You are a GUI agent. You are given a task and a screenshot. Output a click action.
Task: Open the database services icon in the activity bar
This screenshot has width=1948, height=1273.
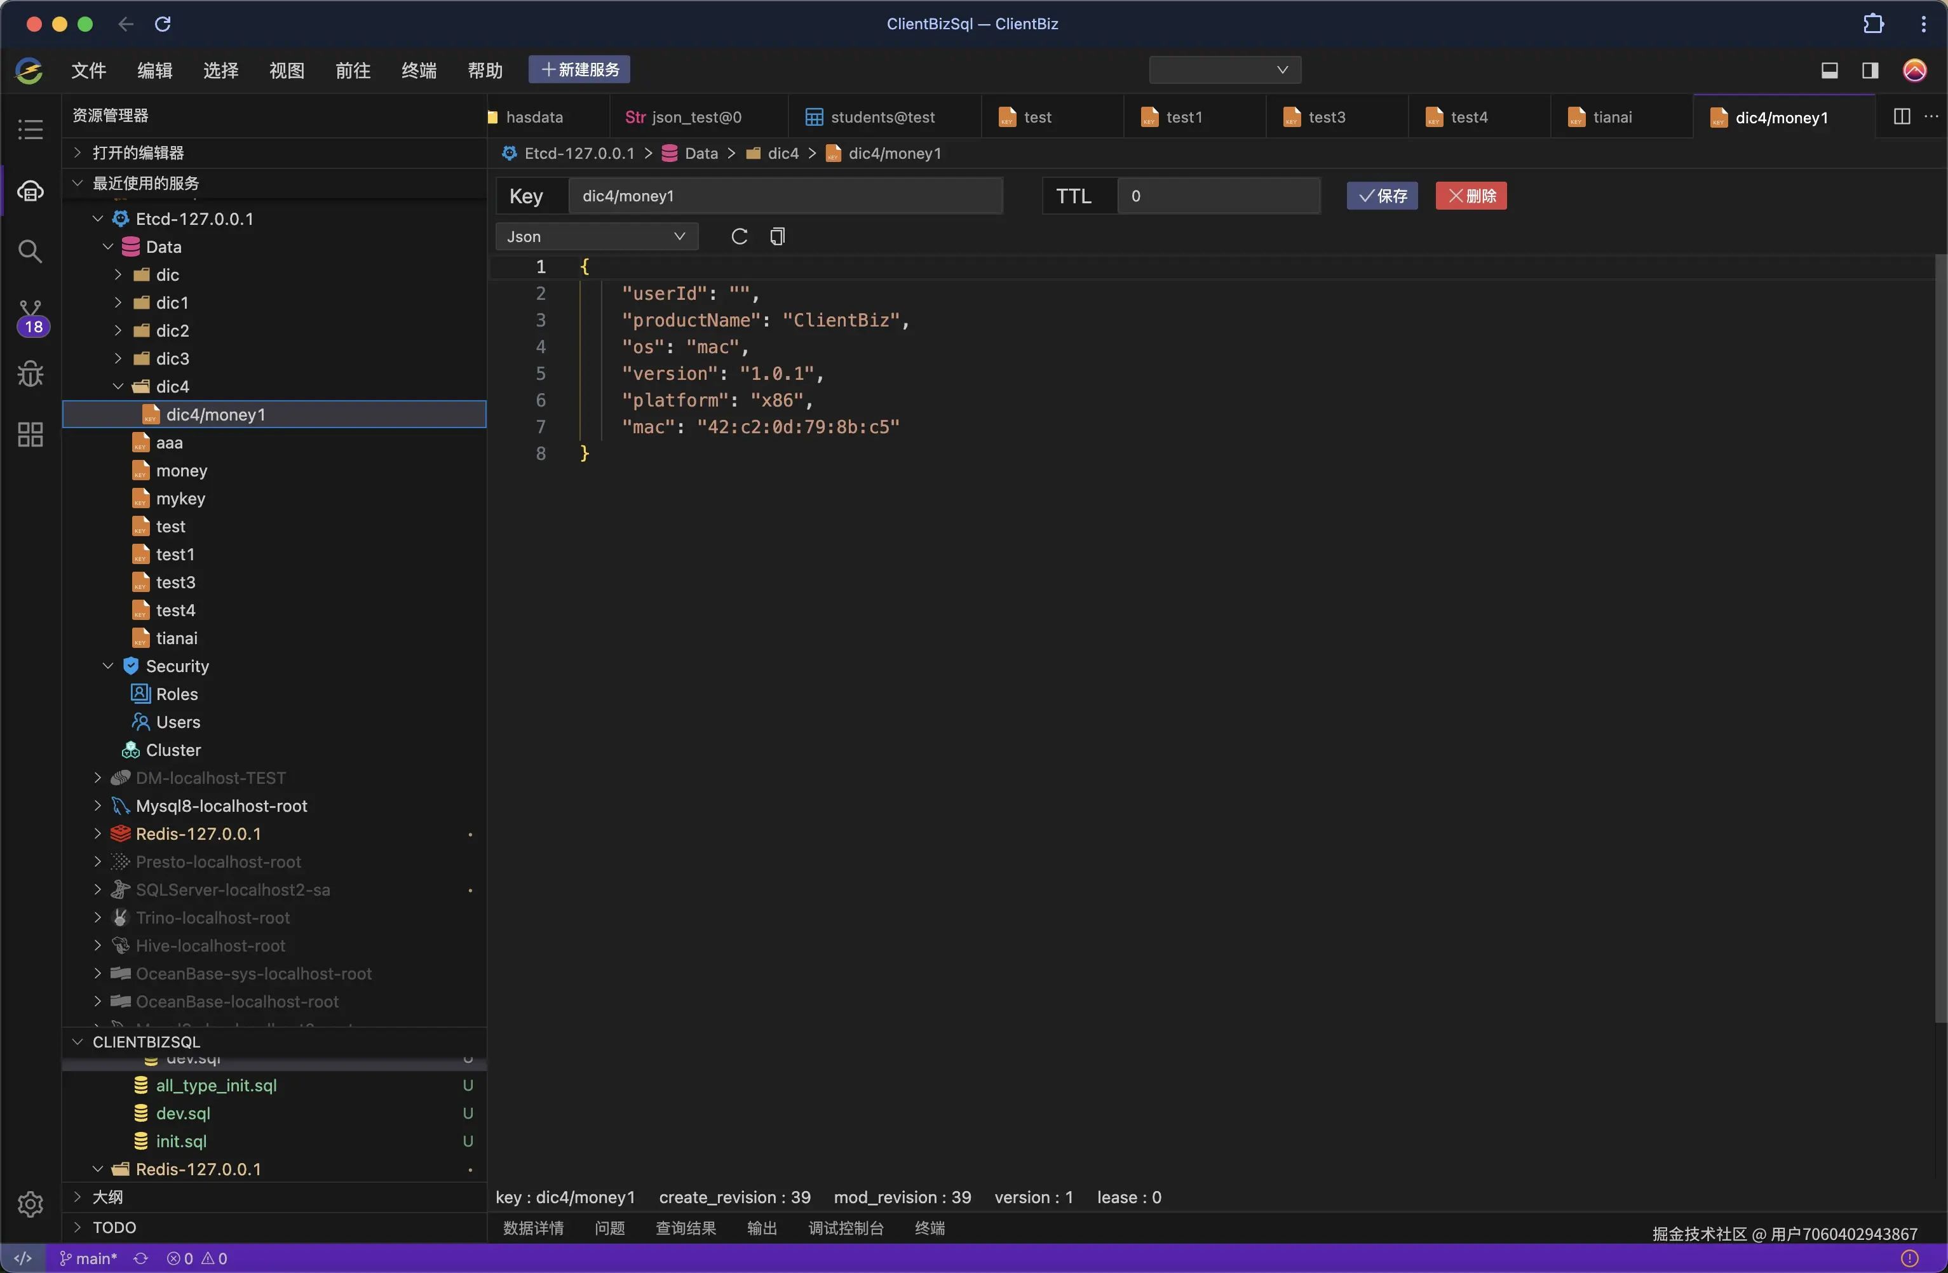(30, 191)
